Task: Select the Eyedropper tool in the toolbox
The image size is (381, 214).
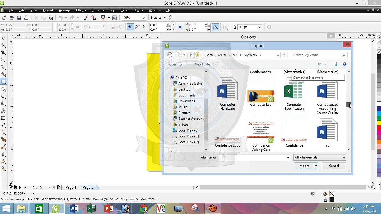Action: [x=4, y=147]
